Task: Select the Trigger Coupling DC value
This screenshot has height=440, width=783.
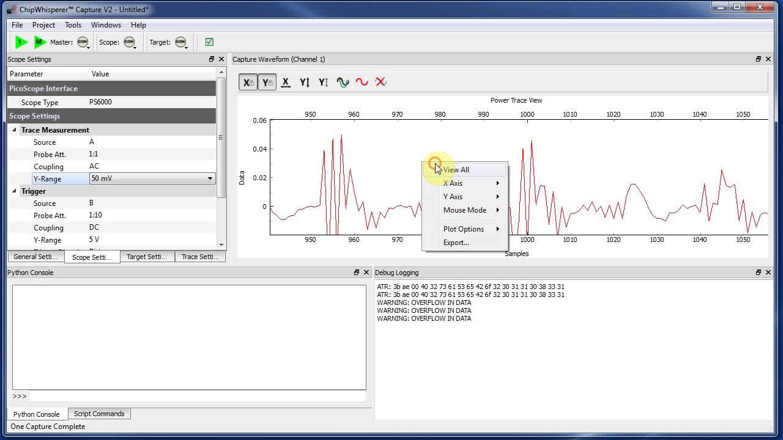Action: 94,227
